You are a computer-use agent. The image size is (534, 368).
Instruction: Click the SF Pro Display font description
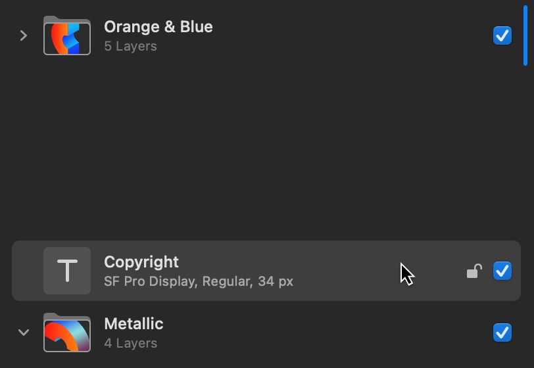pyautogui.click(x=199, y=281)
